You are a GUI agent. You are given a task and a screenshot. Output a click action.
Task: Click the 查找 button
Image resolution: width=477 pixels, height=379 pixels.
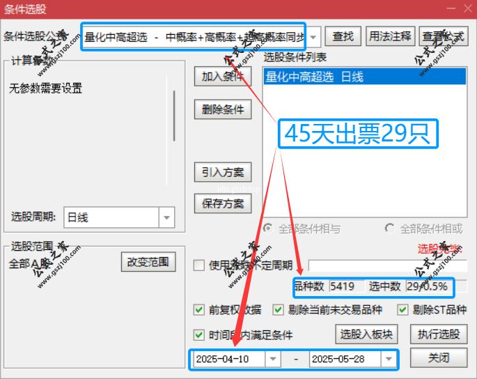click(x=343, y=36)
